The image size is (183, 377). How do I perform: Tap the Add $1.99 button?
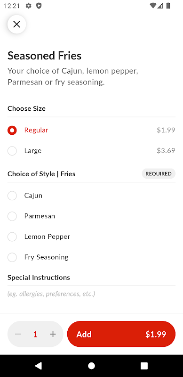click(x=121, y=334)
